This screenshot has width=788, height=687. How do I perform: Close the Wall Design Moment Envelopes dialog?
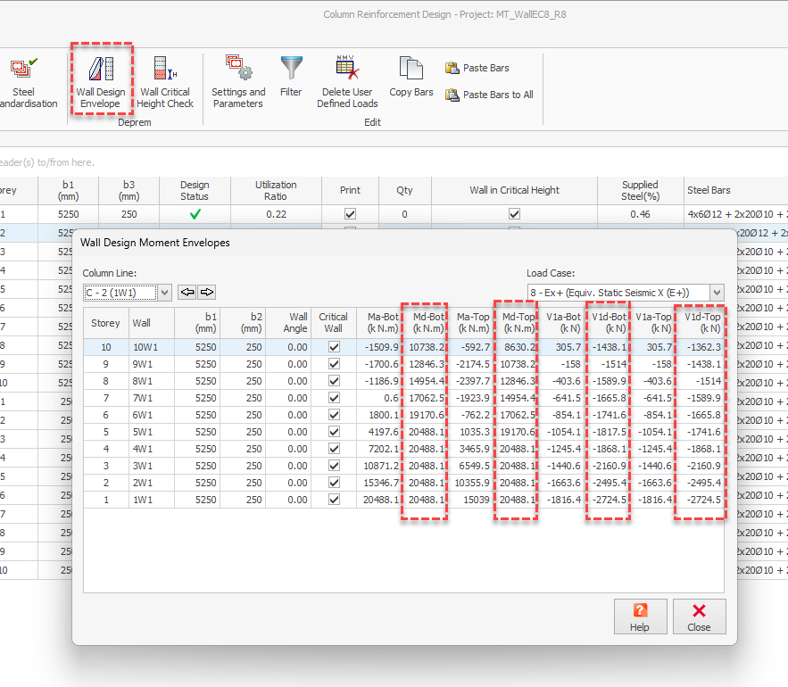(x=699, y=617)
